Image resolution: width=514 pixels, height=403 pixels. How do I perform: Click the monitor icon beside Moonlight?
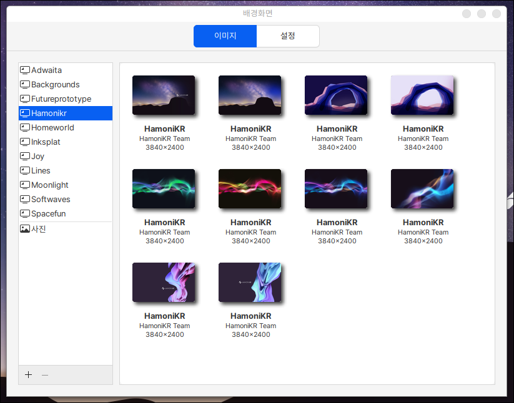(x=25, y=185)
